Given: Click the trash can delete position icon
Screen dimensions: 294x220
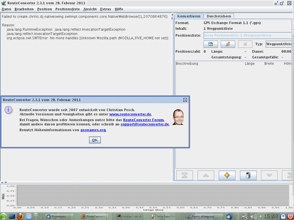Looking at the screenshot, I should coord(248,175).
